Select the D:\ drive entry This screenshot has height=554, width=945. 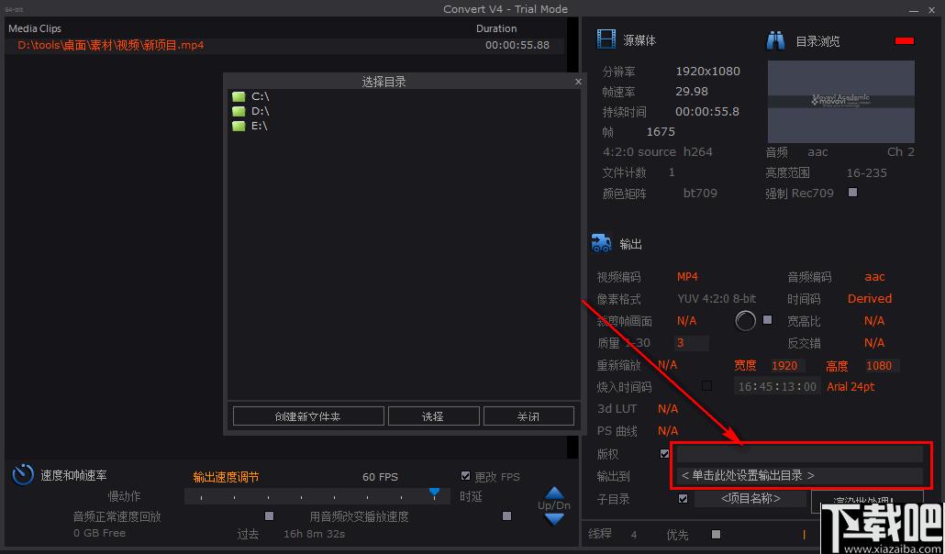[260, 111]
